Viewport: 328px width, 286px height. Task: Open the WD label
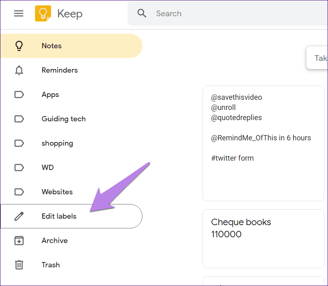pyautogui.click(x=47, y=168)
